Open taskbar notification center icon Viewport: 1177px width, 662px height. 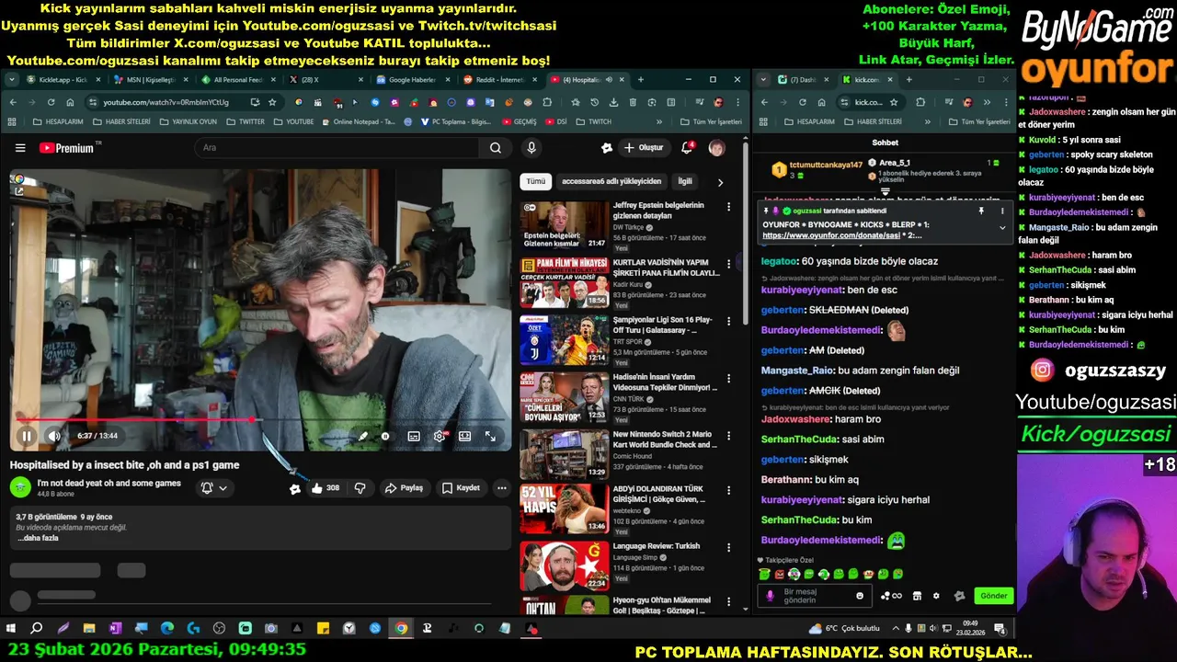coord(1000,629)
